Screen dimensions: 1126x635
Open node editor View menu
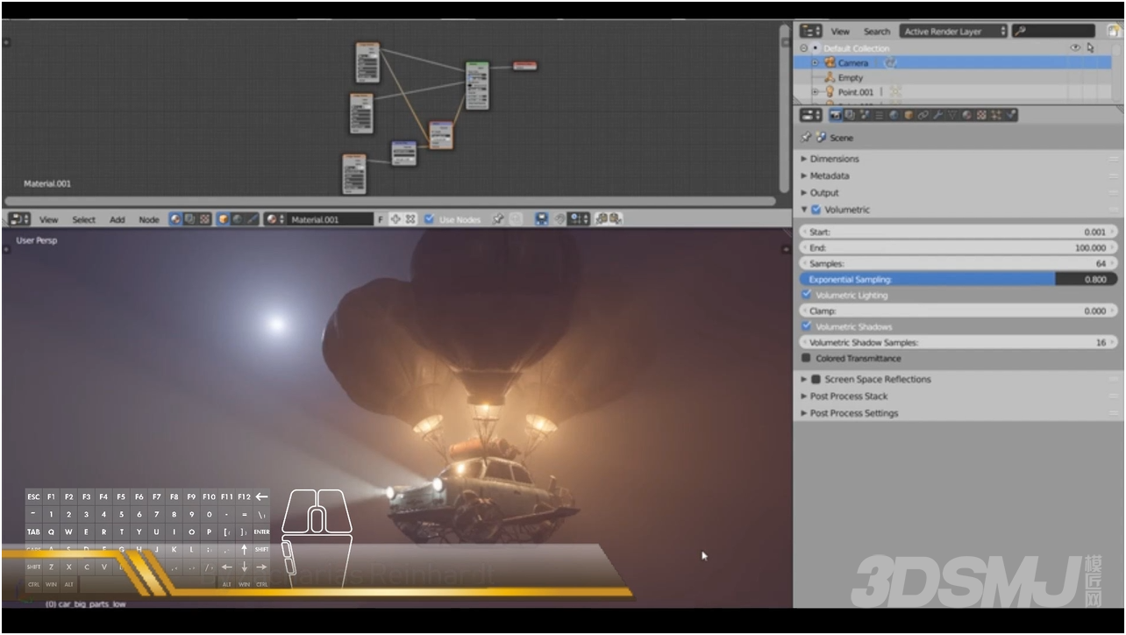pos(48,220)
